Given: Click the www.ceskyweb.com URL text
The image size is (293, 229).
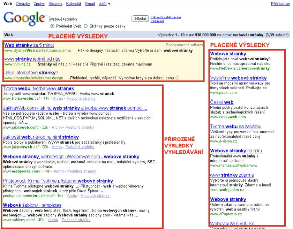Looking at the screenshot, I should coord(228,117).
